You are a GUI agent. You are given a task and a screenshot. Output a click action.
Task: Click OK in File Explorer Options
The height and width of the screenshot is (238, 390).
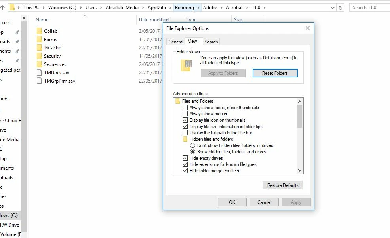pyautogui.click(x=232, y=202)
